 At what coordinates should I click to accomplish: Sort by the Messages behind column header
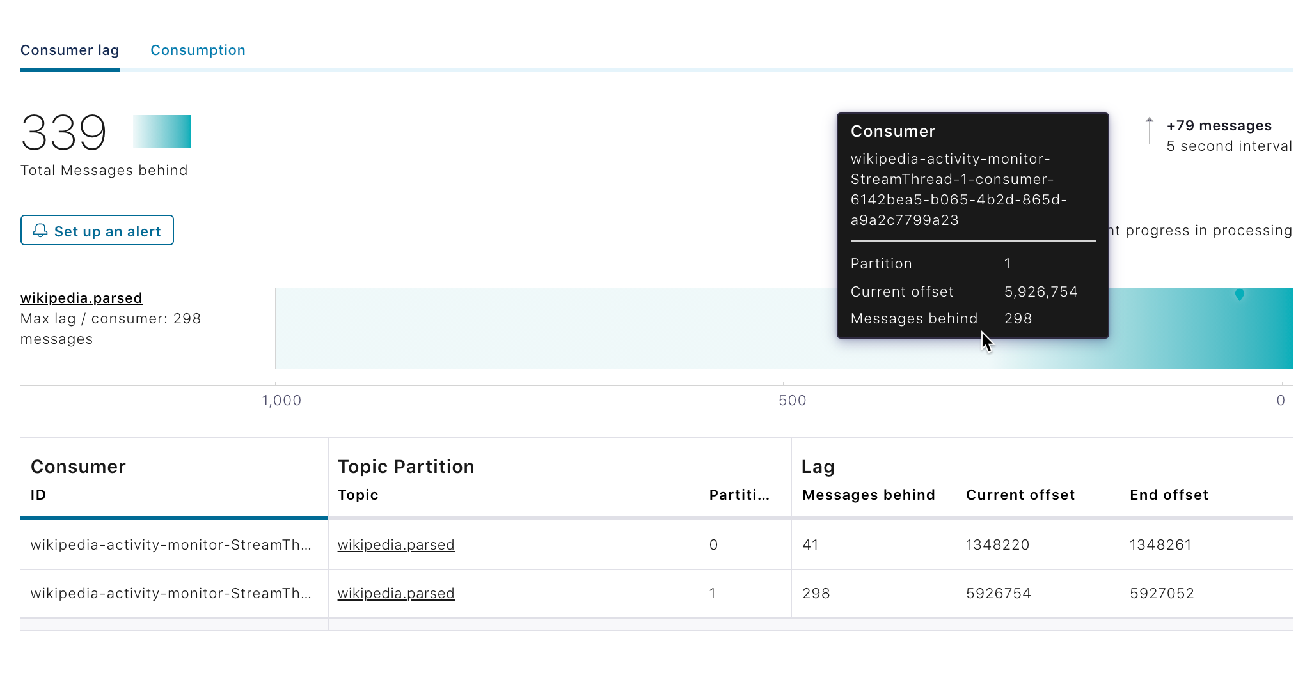(x=869, y=495)
